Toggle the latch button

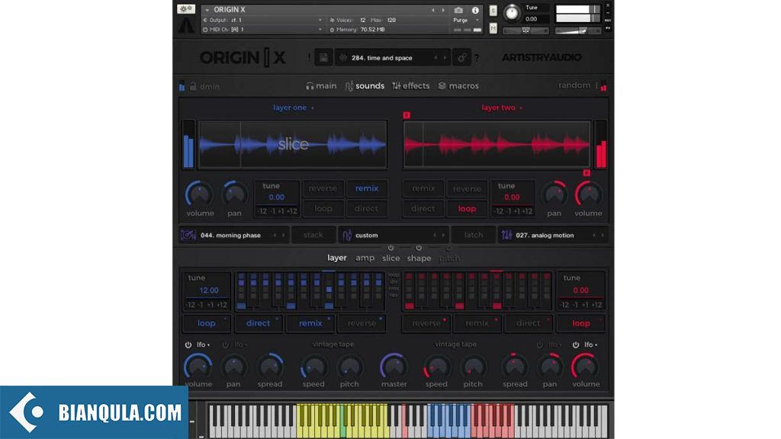(473, 235)
